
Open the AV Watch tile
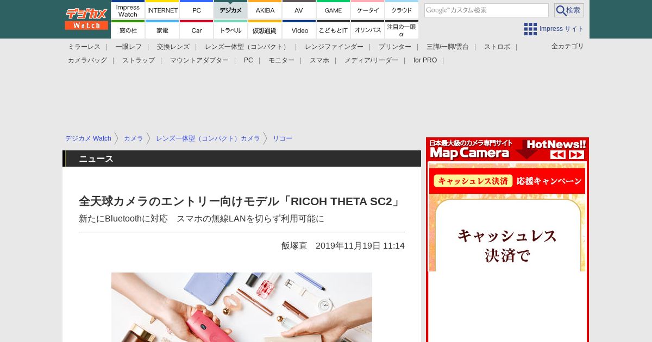click(299, 10)
